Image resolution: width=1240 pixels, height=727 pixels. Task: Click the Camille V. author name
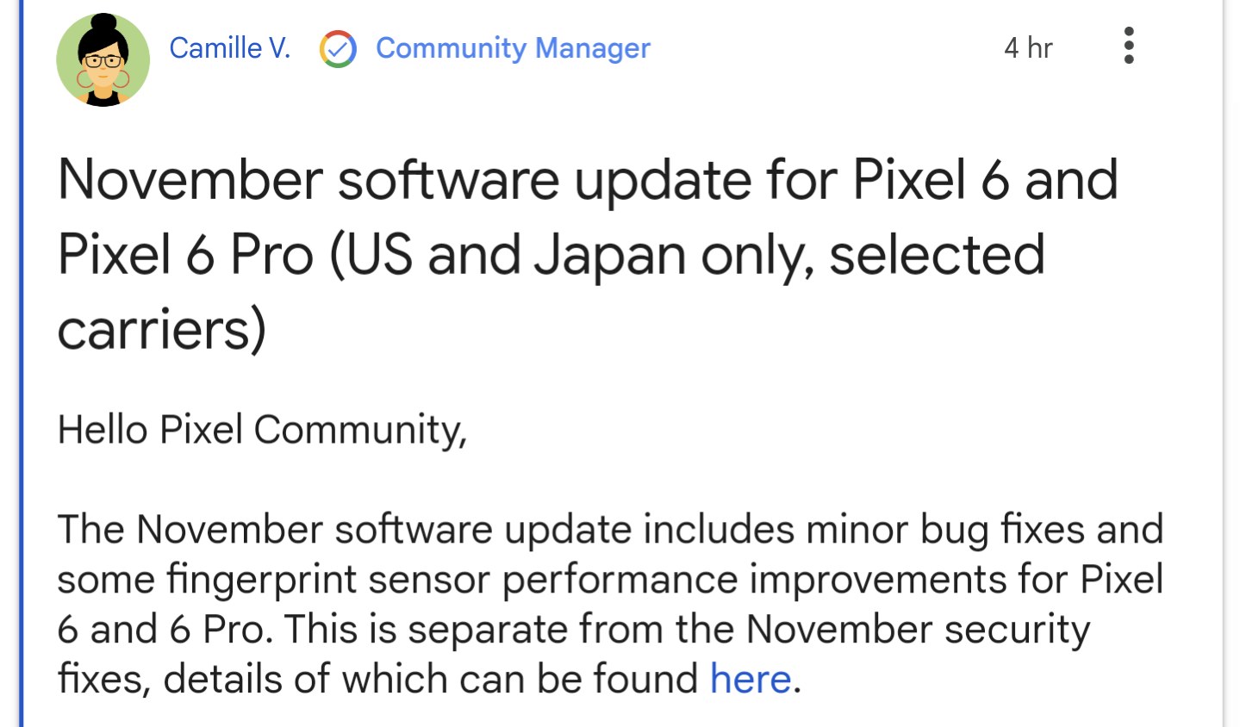(230, 48)
